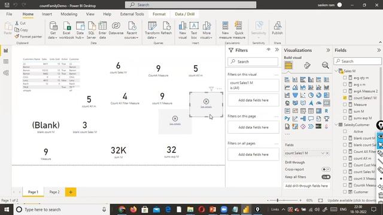383x215 pixels.
Task: Click the Dataverse icon
Action: click(116, 28)
